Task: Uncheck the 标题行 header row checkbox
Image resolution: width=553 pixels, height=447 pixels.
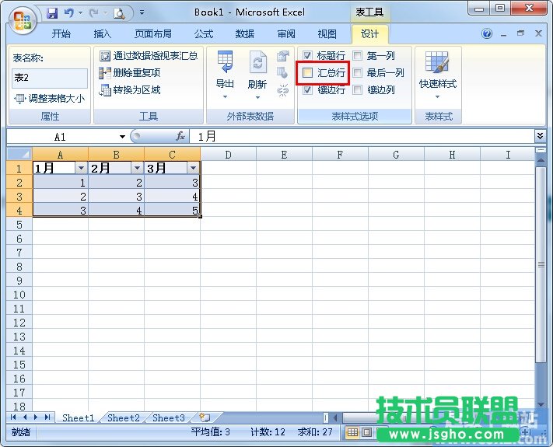Action: (x=308, y=56)
